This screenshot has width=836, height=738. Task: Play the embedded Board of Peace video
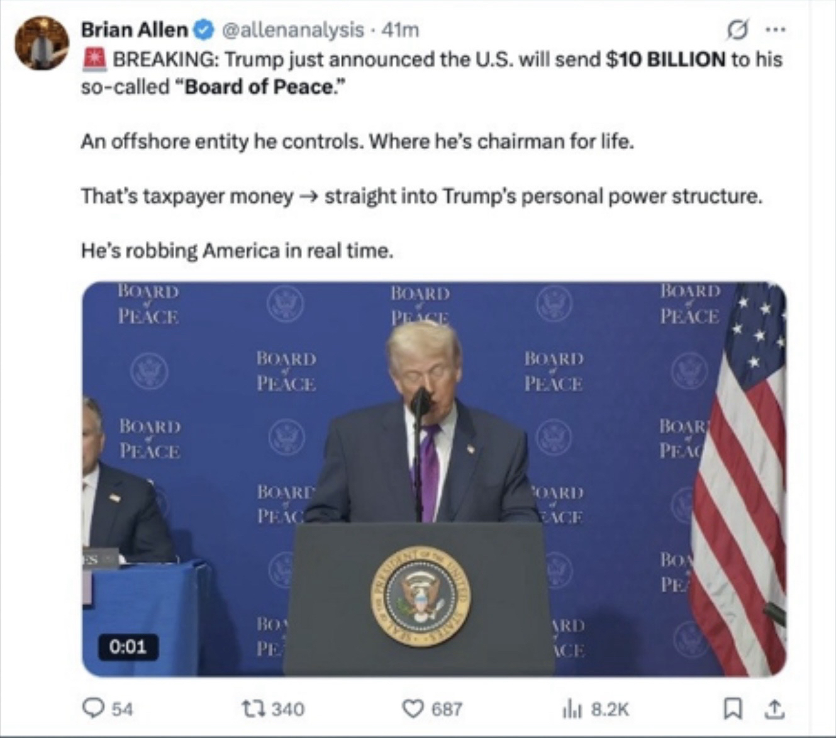(434, 479)
